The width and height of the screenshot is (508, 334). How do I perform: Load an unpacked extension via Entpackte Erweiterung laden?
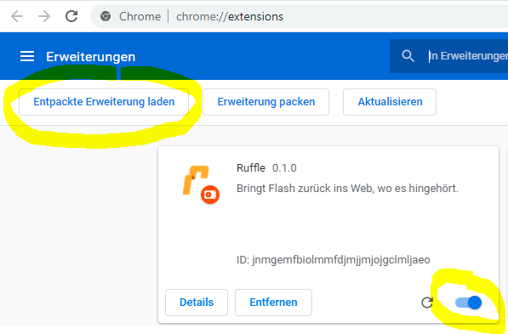104,102
